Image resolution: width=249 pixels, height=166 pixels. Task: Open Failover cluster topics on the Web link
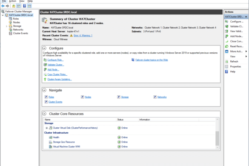[152, 60]
